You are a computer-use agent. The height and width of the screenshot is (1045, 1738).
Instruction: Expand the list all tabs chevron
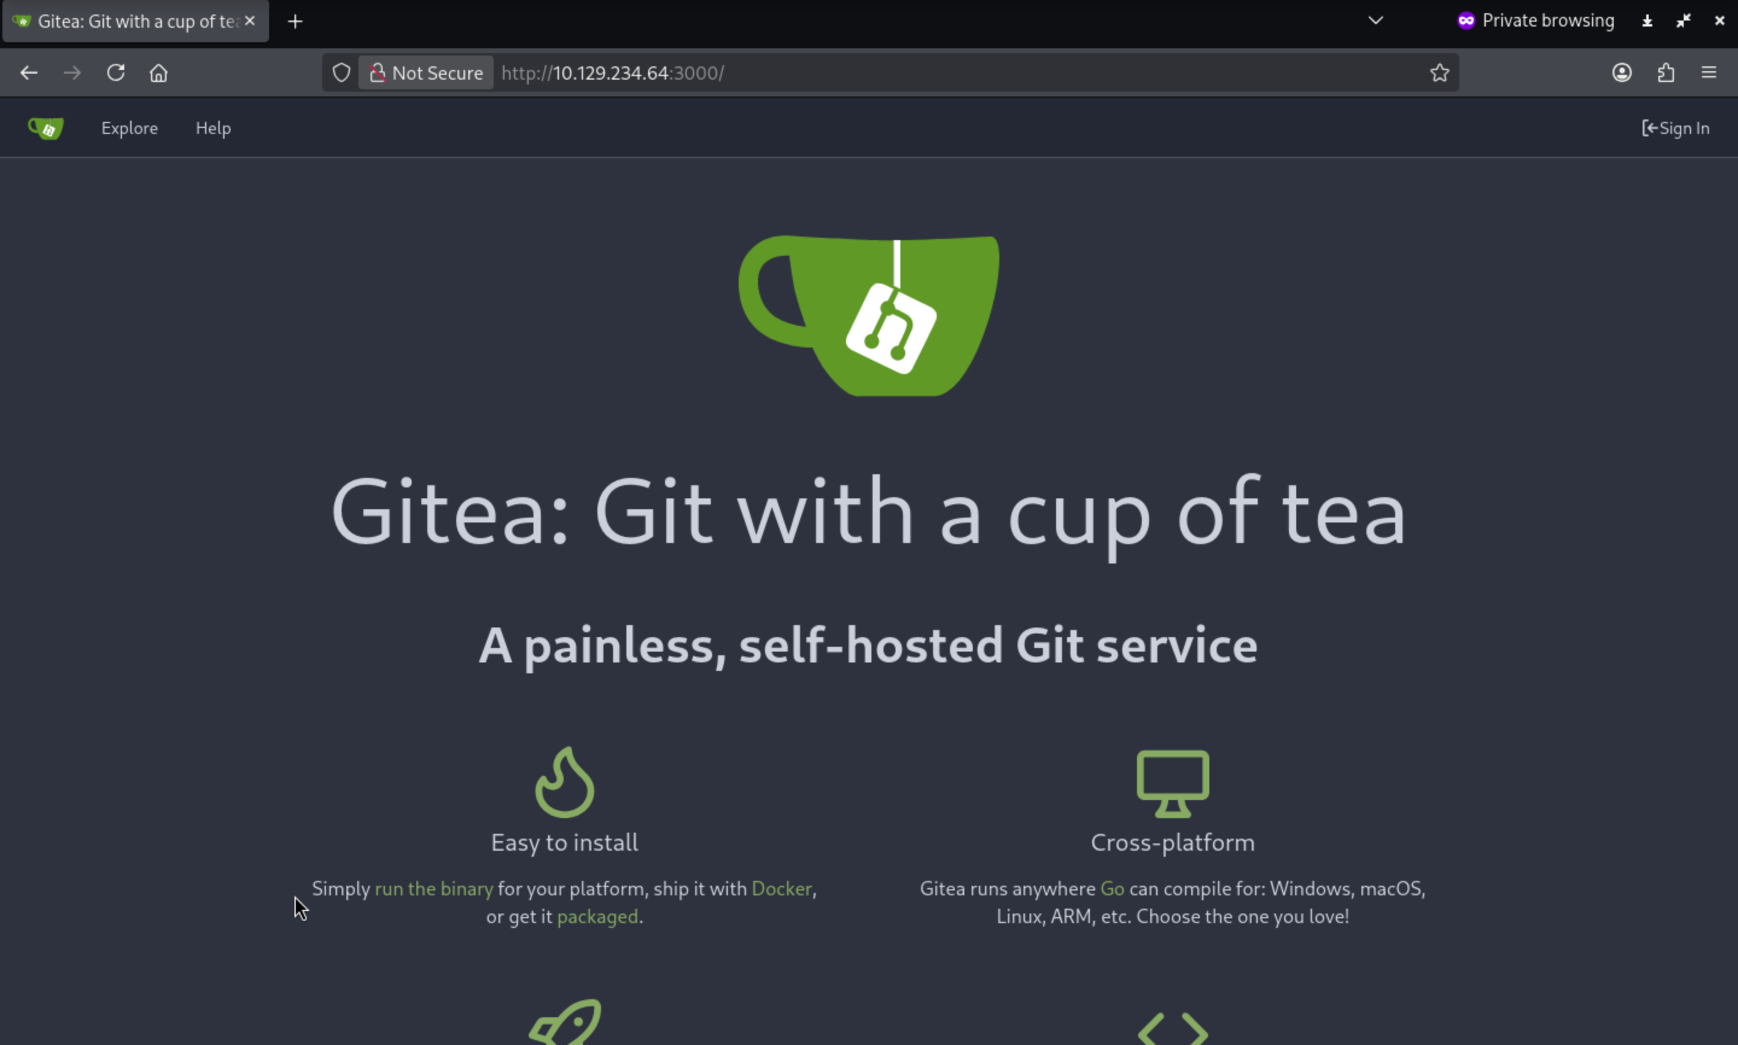1375,21
